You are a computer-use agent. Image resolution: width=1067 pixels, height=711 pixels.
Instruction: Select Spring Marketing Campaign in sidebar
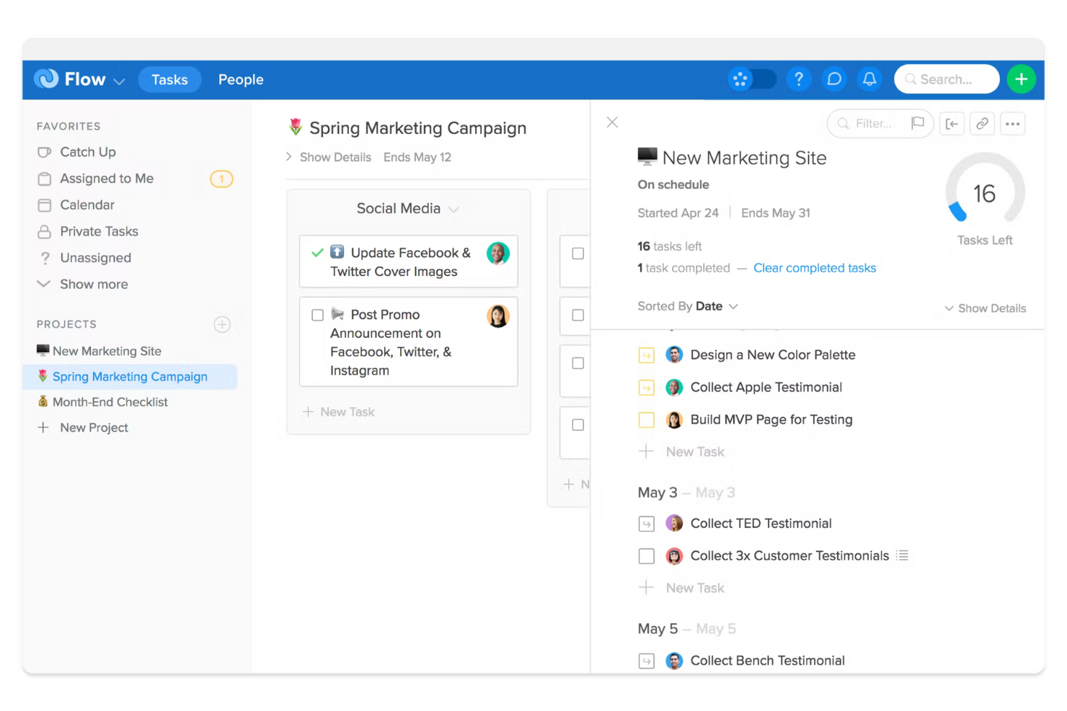coord(130,377)
